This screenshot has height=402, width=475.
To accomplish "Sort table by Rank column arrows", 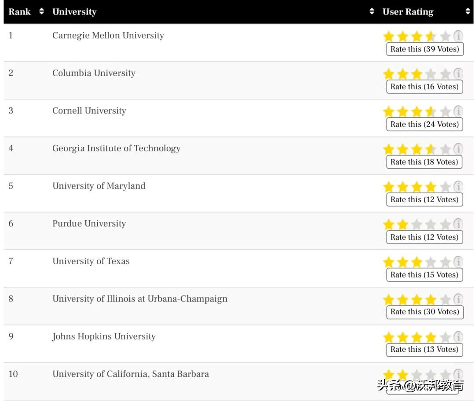I will [41, 12].
